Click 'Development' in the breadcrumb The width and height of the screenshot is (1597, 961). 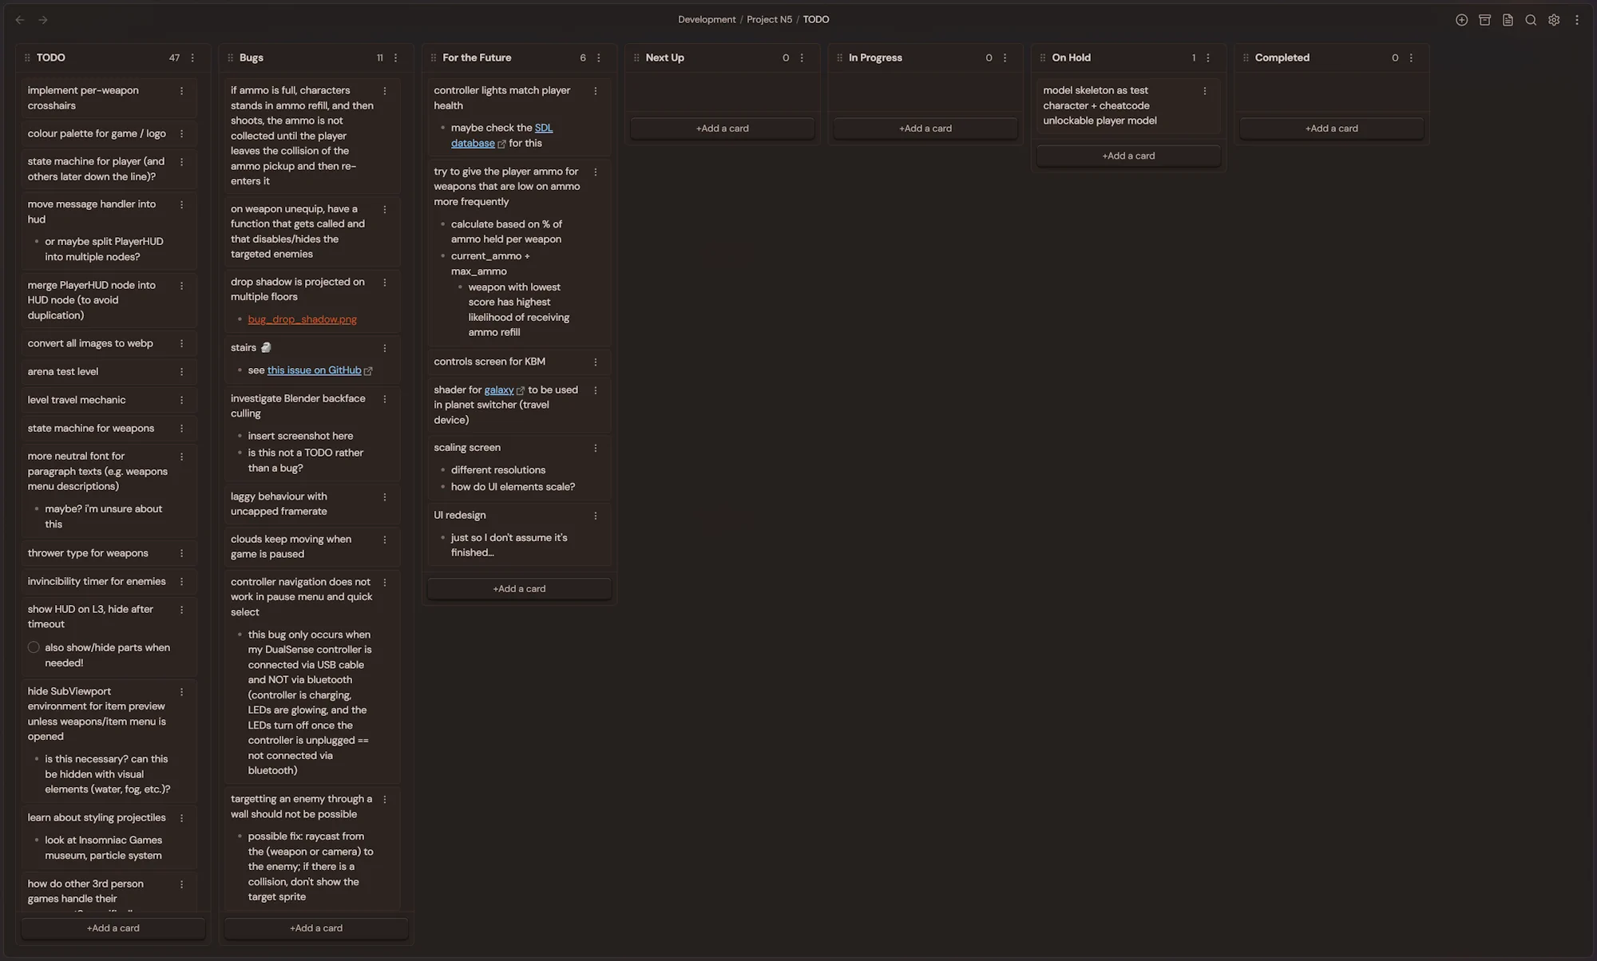[x=707, y=19]
